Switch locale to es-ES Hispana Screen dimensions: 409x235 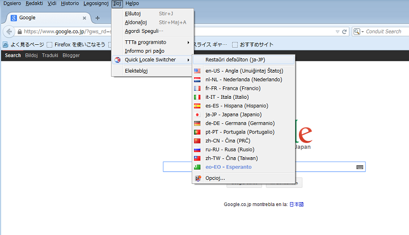(243, 106)
